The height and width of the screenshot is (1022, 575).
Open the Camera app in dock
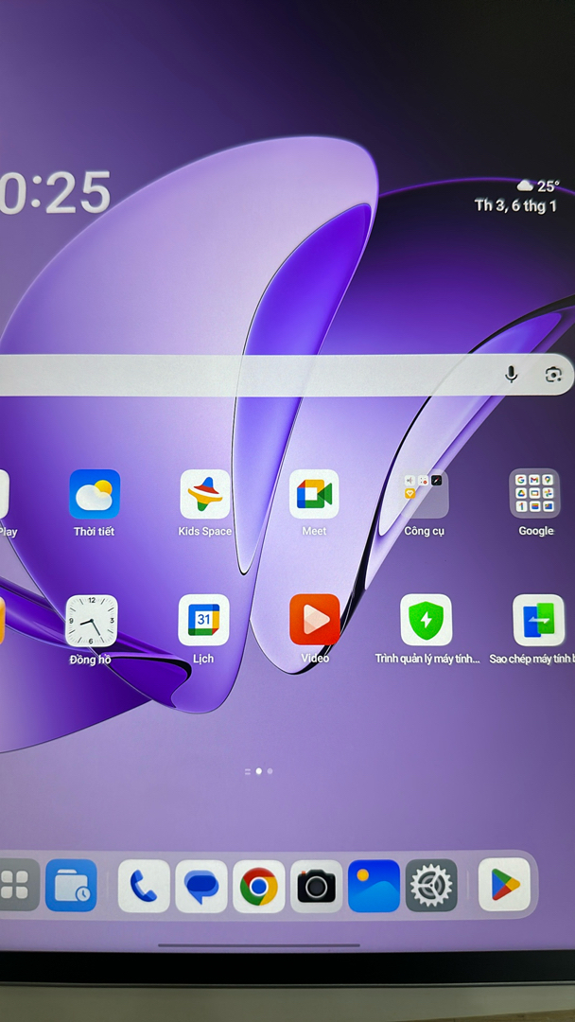coord(316,887)
